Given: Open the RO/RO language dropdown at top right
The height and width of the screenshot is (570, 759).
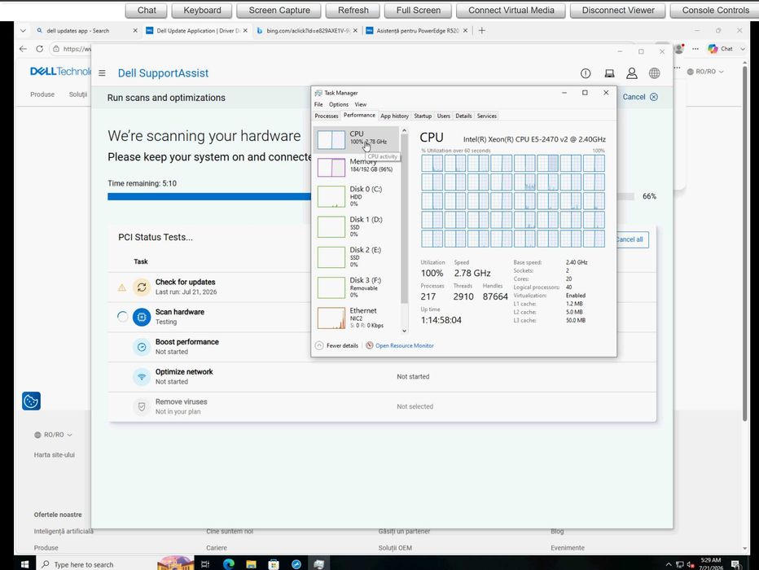Looking at the screenshot, I should coord(705,72).
